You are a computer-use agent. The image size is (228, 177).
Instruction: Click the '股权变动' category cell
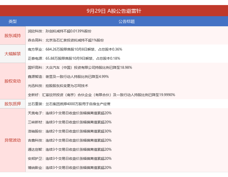click(x=13, y=81)
